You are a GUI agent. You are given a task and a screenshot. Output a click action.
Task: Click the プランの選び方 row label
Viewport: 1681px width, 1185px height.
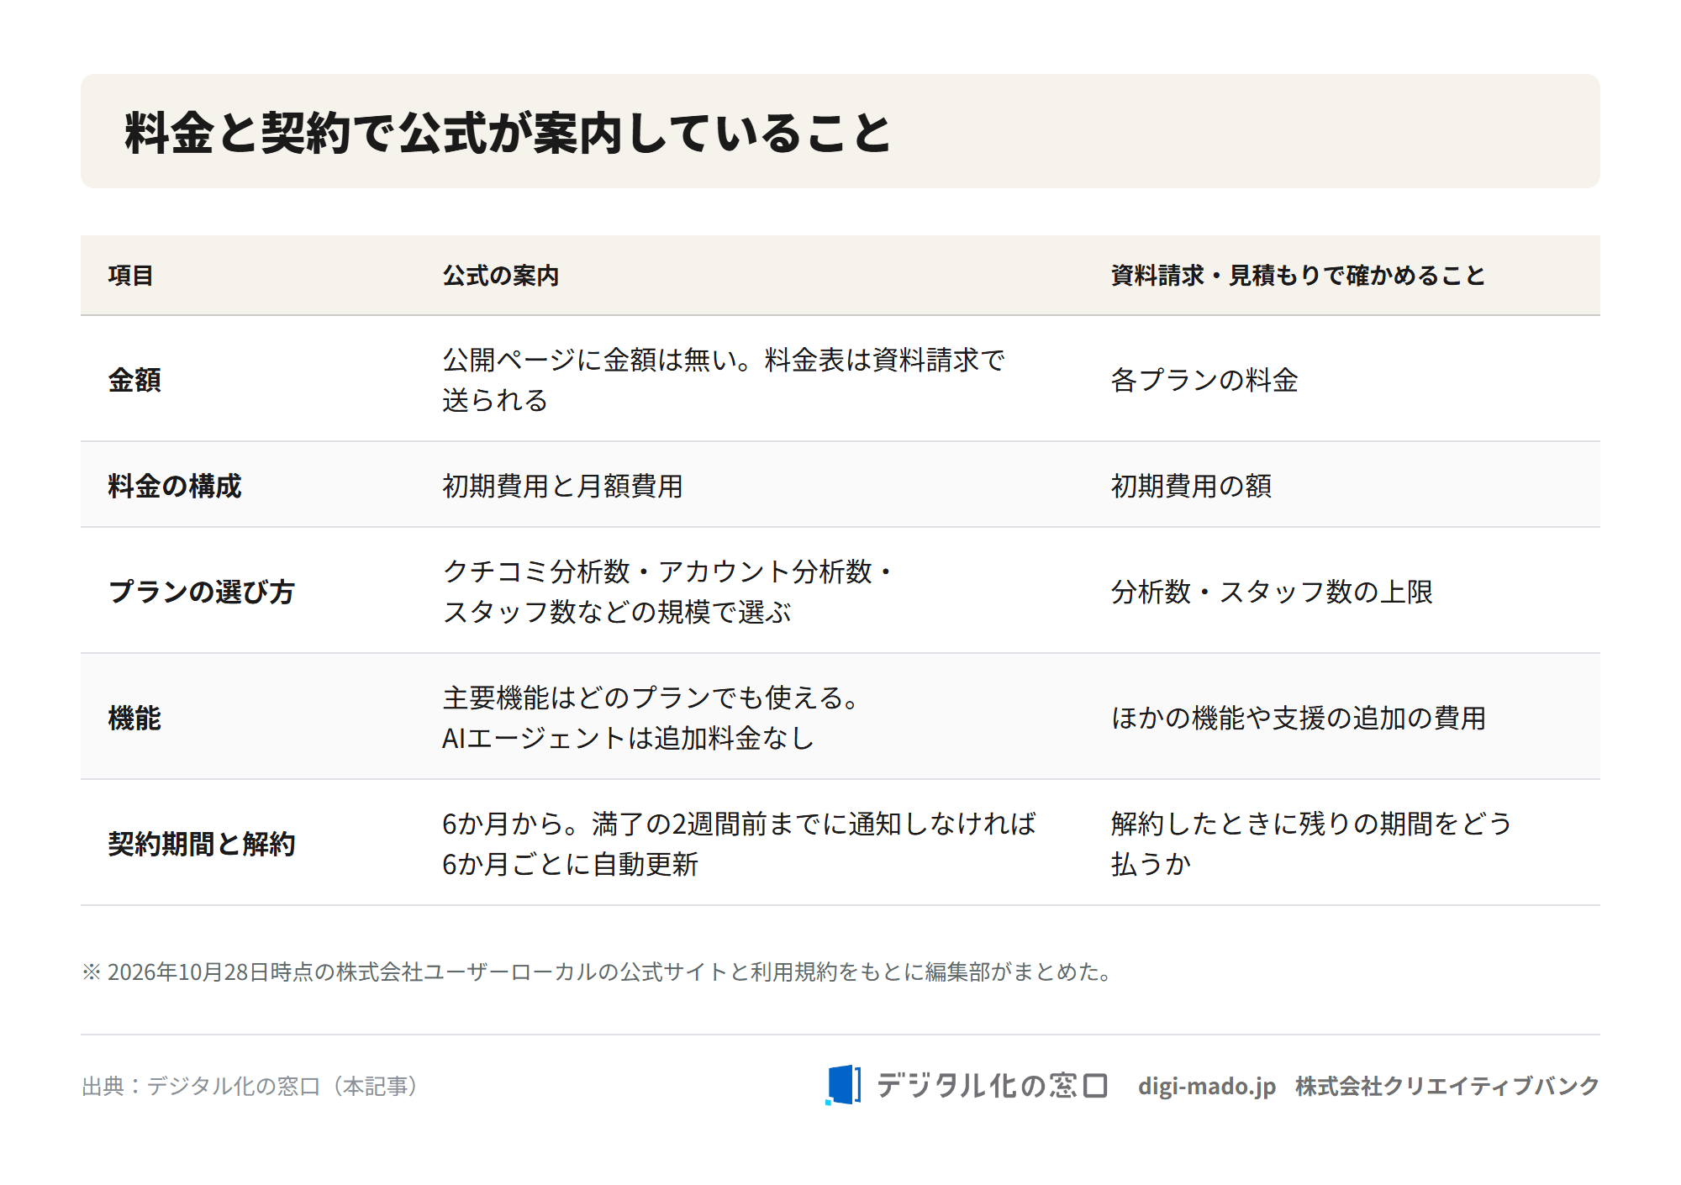point(201,592)
